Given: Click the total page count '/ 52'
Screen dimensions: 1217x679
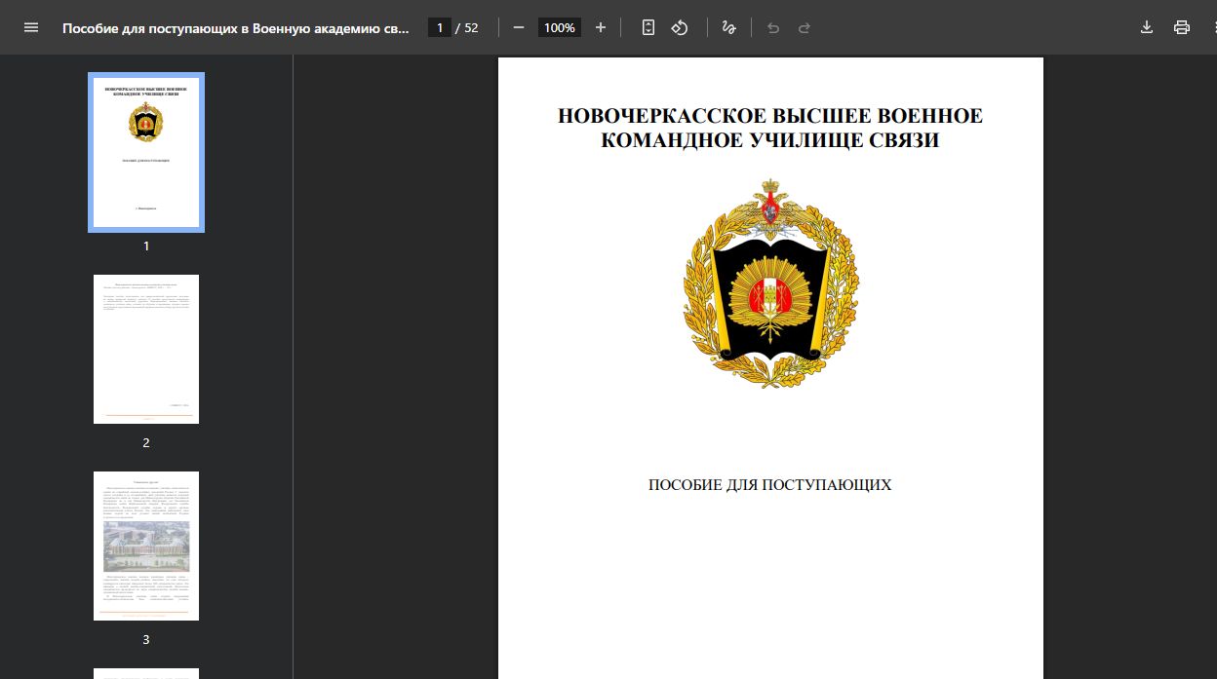Looking at the screenshot, I should [467, 27].
